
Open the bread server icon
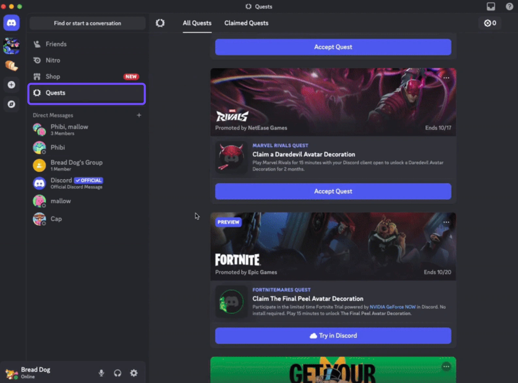(x=11, y=66)
